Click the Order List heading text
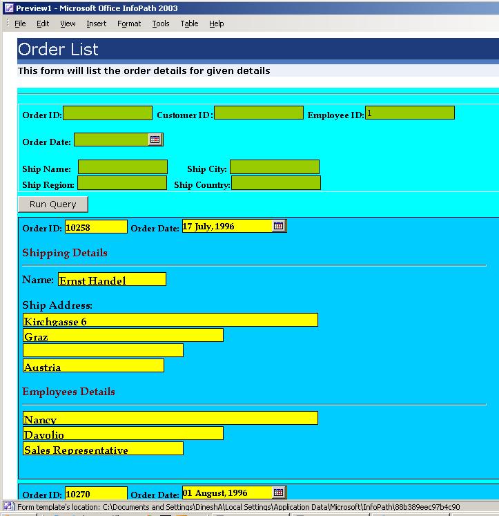This screenshot has height=516, width=499. click(x=58, y=49)
